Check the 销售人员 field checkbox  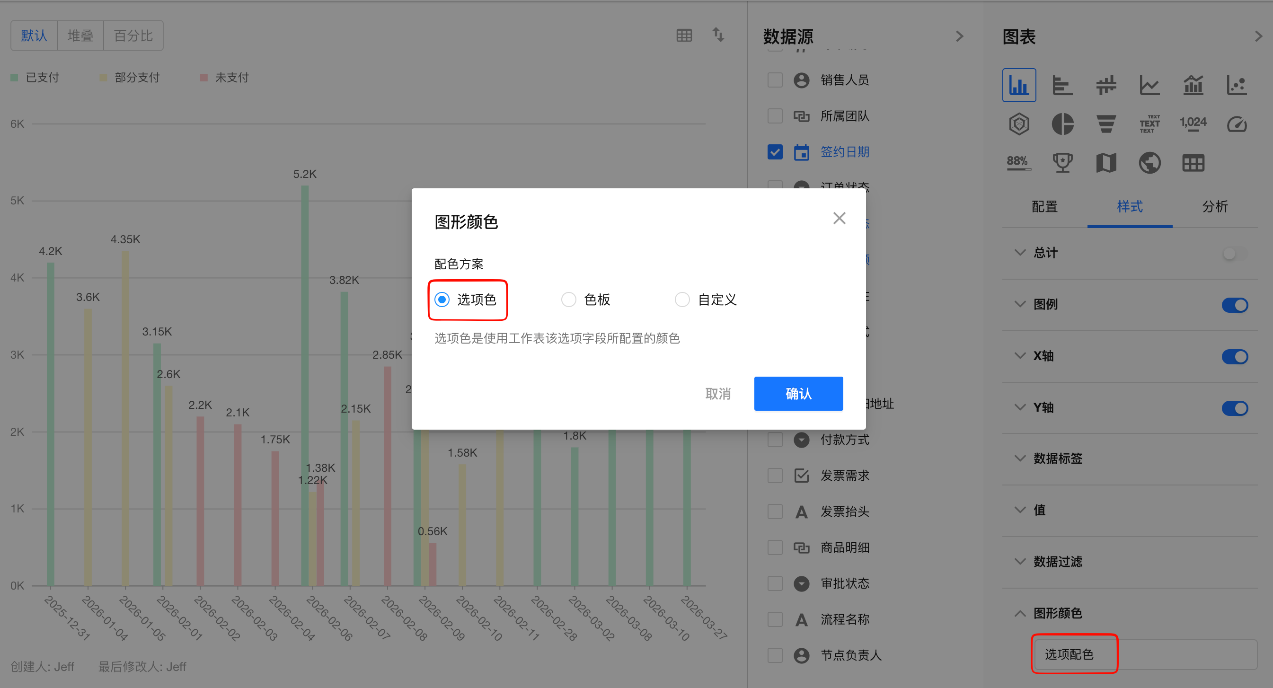[x=775, y=79]
